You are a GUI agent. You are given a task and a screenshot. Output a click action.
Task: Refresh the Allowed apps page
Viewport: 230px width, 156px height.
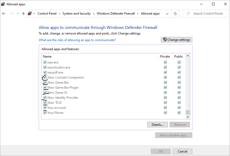(175, 13)
